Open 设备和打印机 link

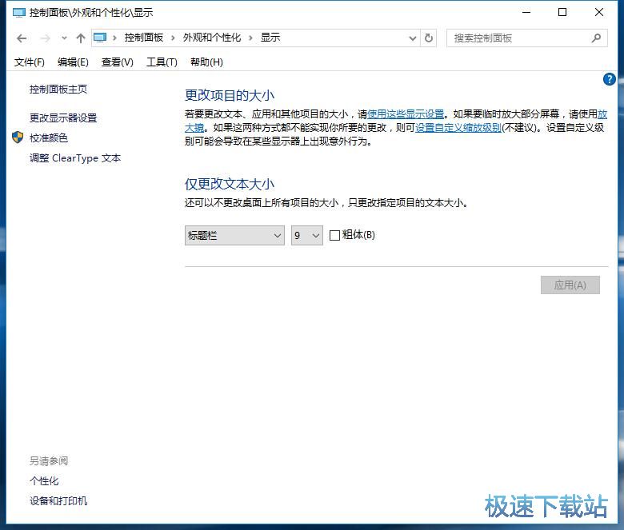tap(58, 501)
